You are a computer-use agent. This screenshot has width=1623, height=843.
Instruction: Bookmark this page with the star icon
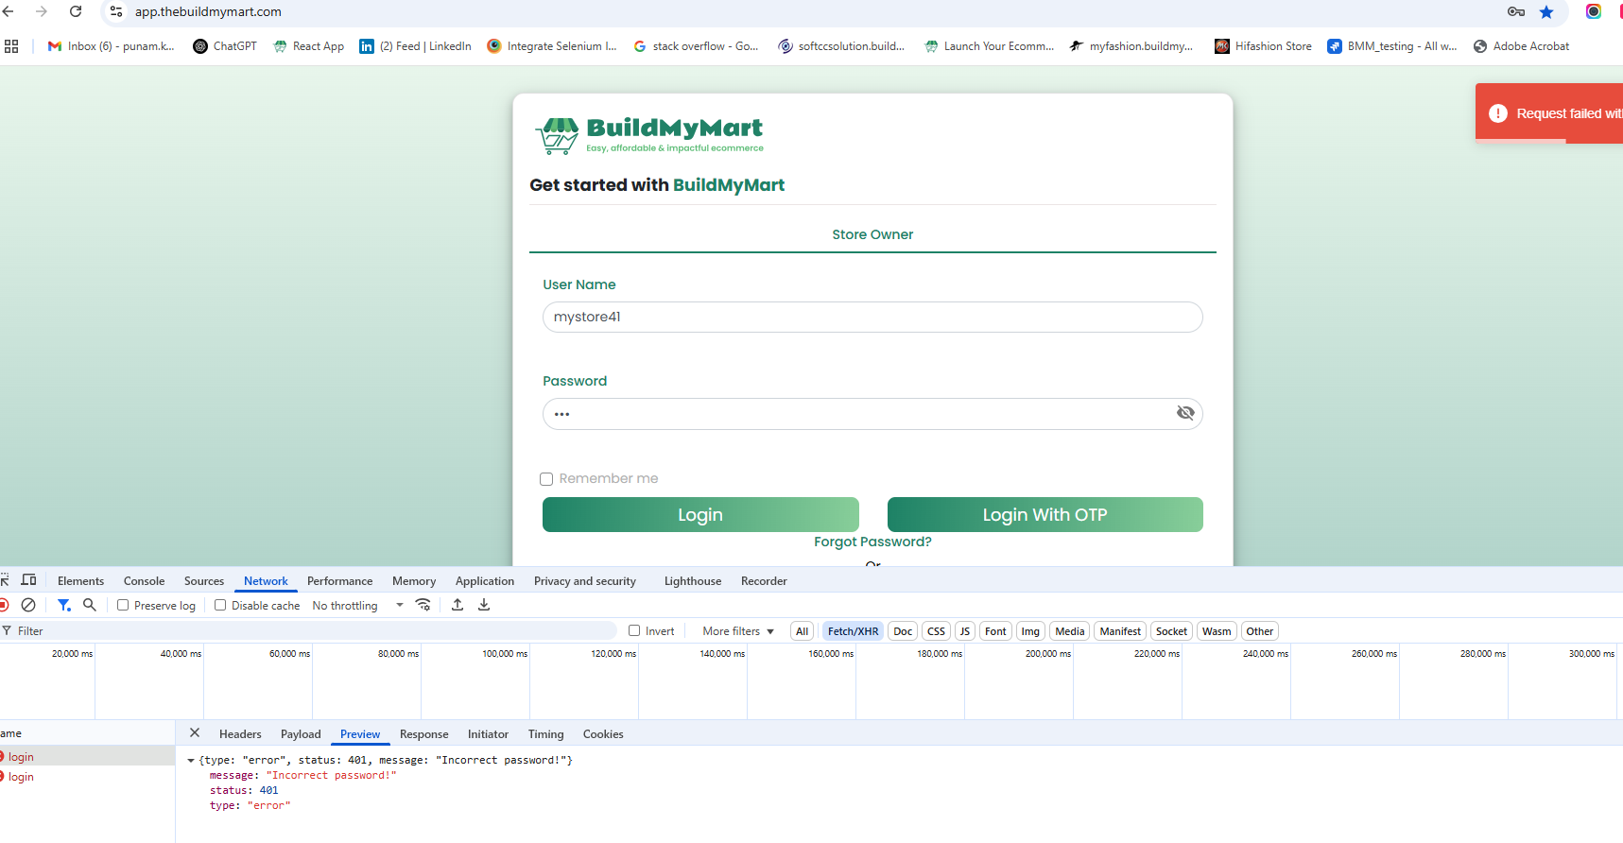pos(1546,11)
